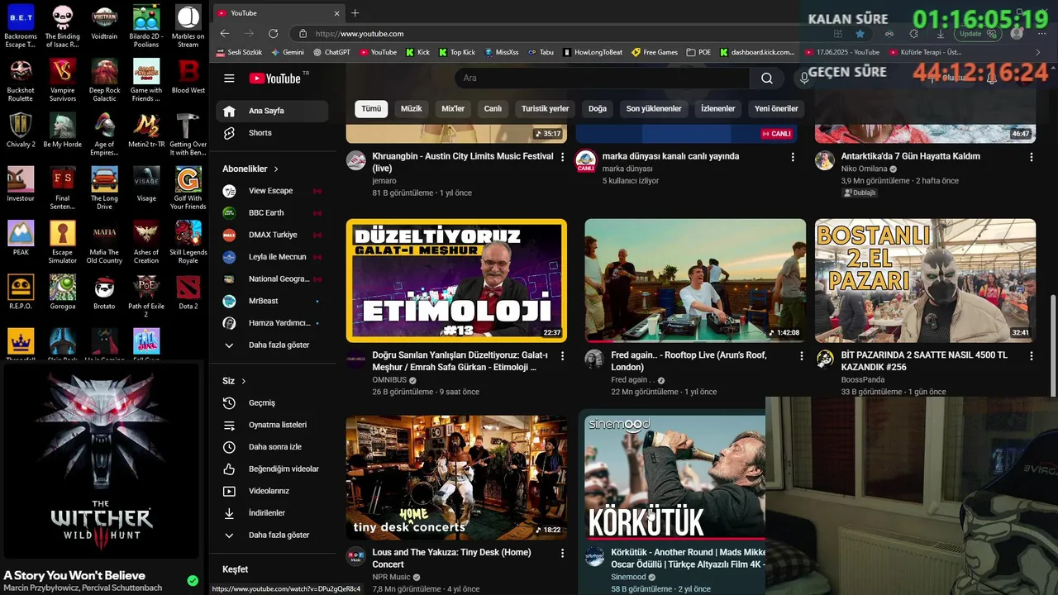Open options menu for Antarktika'da video
The image size is (1058, 595).
coord(1031,157)
